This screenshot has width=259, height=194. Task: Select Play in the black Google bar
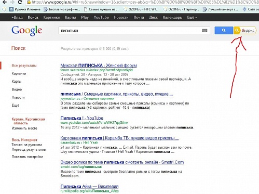coord(85,17)
